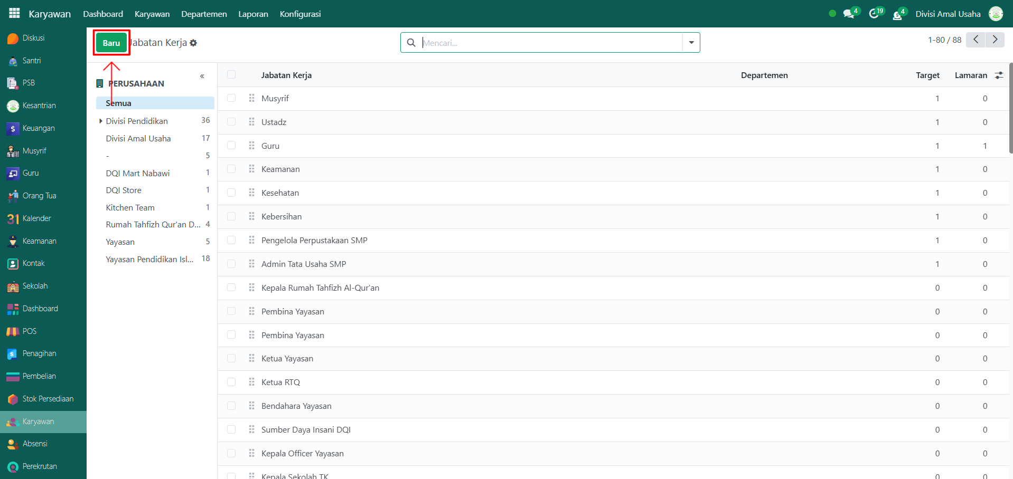Click the Mencari search field
The width and height of the screenshot is (1013, 479).
(549, 43)
